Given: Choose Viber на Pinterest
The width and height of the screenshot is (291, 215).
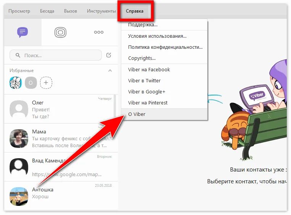Looking at the screenshot, I should (164, 103).
